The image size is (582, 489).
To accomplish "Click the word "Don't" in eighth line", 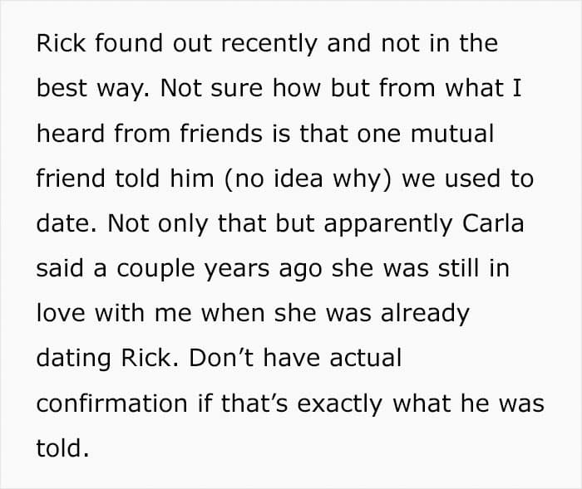I will 221,358.
